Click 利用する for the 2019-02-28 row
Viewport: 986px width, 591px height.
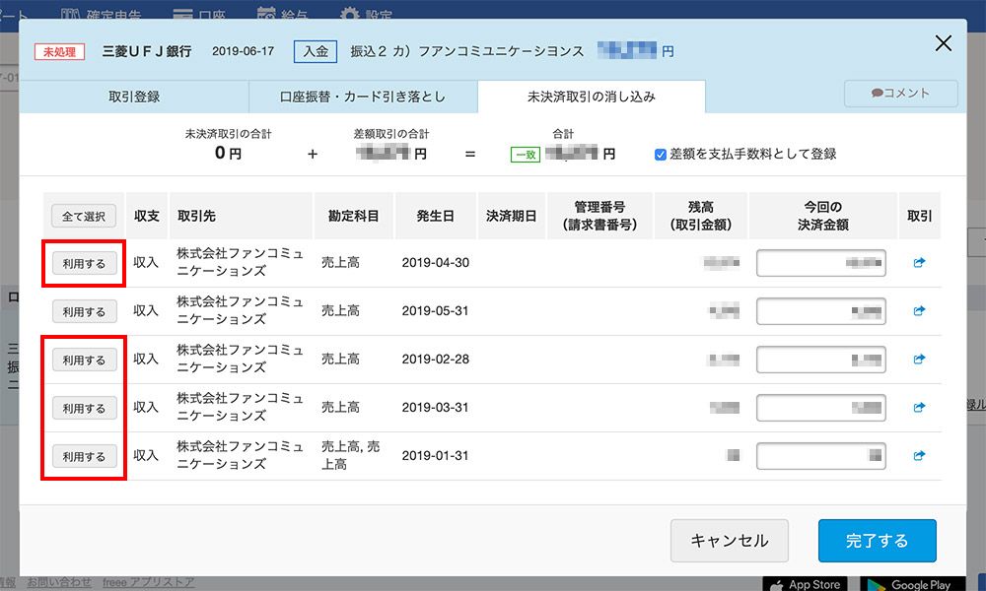point(84,360)
